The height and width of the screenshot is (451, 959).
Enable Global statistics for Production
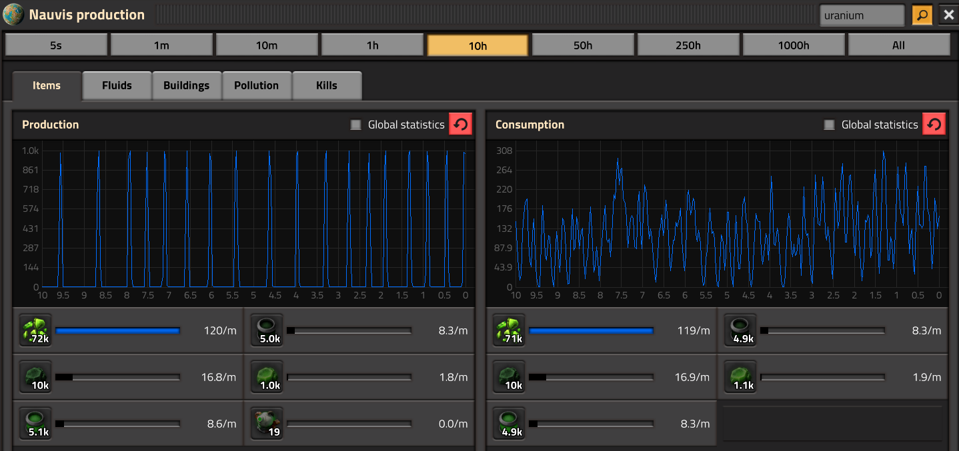[356, 125]
